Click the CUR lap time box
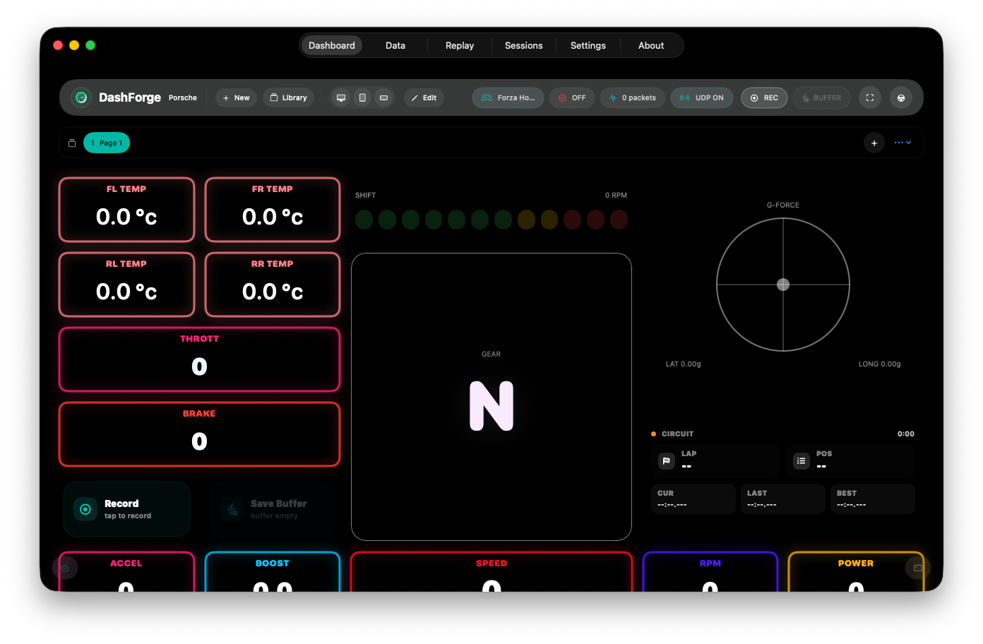Viewport: 983px width, 644px height. pyautogui.click(x=693, y=499)
